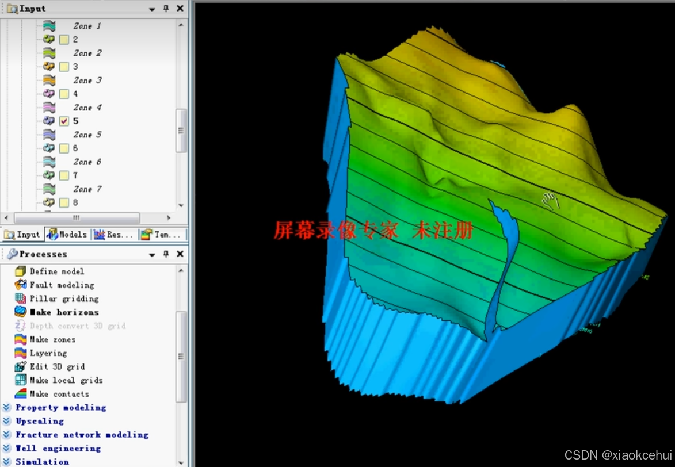Enable checkbox for horizon 6

click(x=64, y=148)
